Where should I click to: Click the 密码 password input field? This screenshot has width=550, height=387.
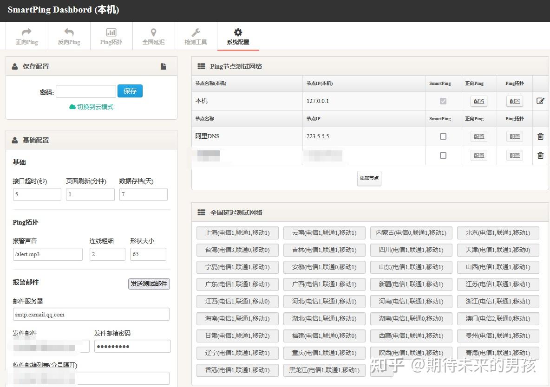coord(85,91)
